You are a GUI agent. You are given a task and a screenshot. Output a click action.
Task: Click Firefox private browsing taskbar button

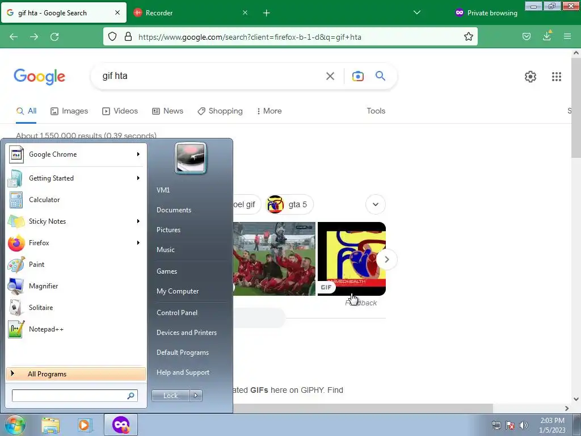(121, 425)
